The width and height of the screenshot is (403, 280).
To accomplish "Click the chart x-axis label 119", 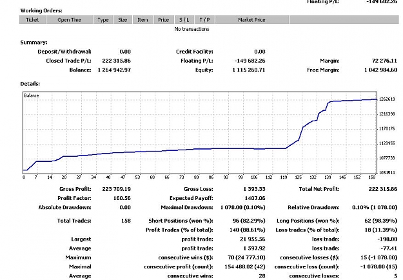I will click(284, 177).
